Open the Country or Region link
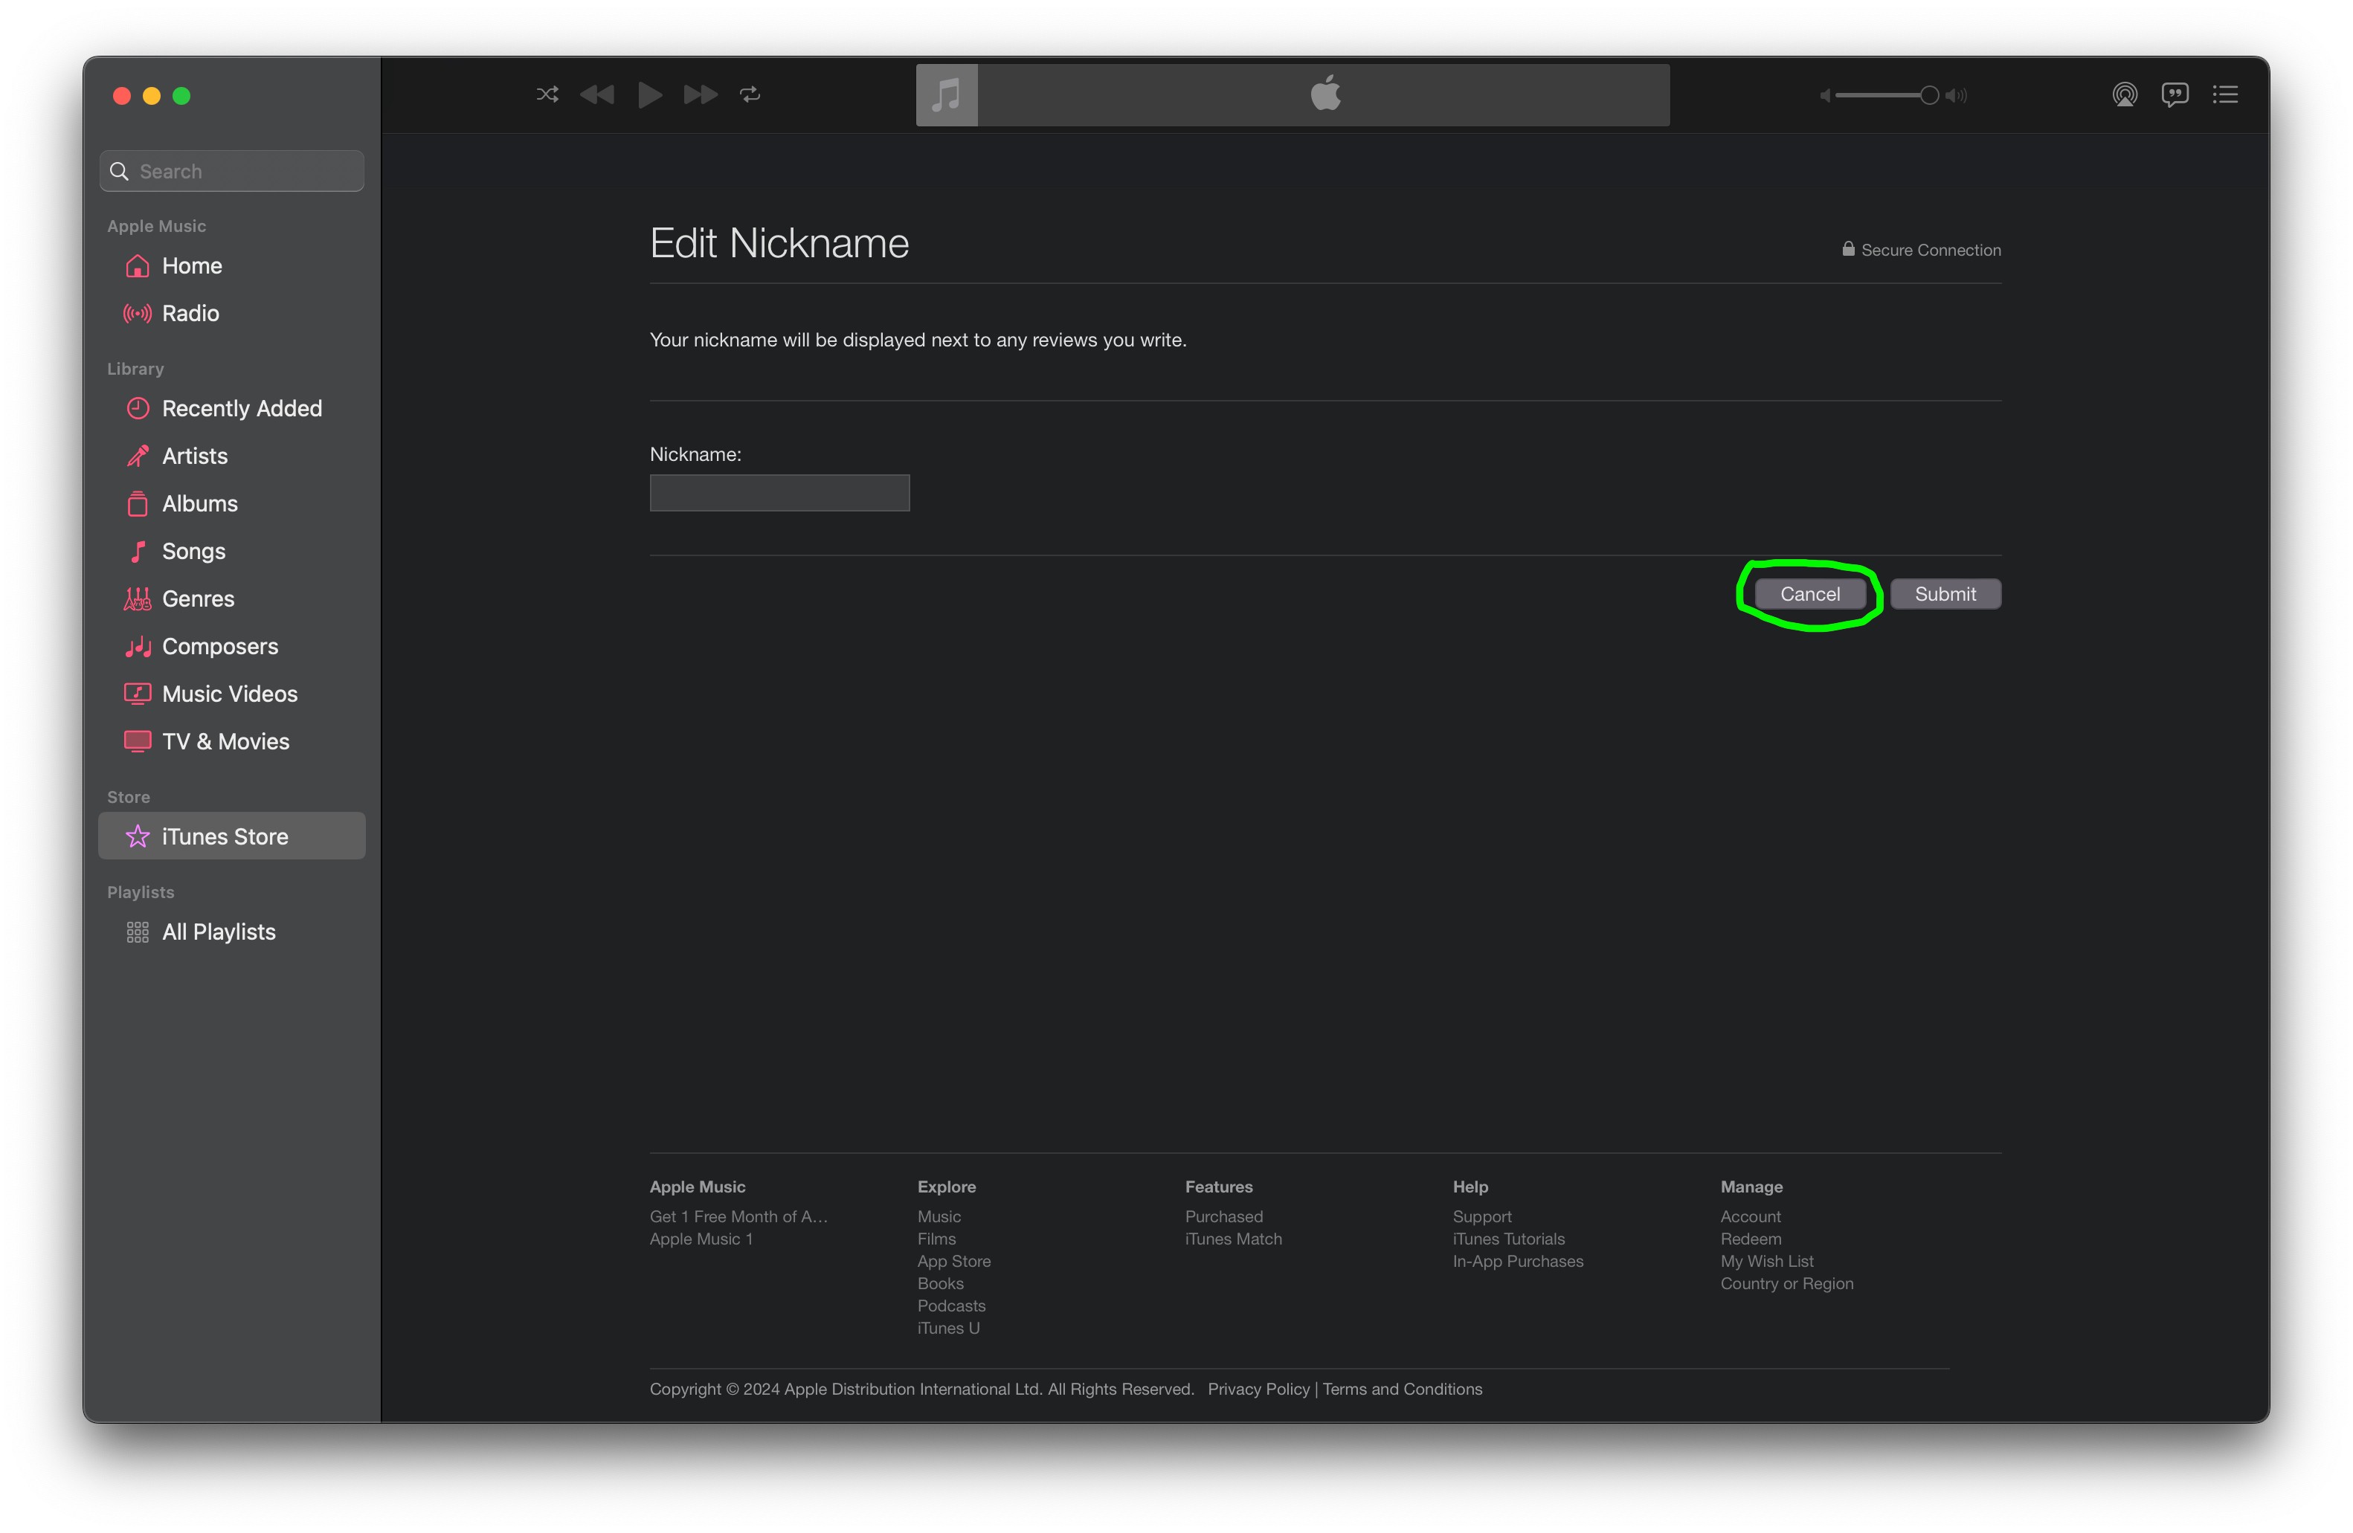Viewport: 2353px width, 1533px height. click(1786, 1284)
